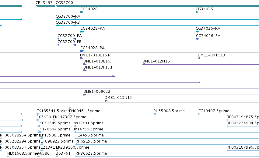259x158 pixels.
Task: Select feature labeled 46580
Action: point(44,153)
